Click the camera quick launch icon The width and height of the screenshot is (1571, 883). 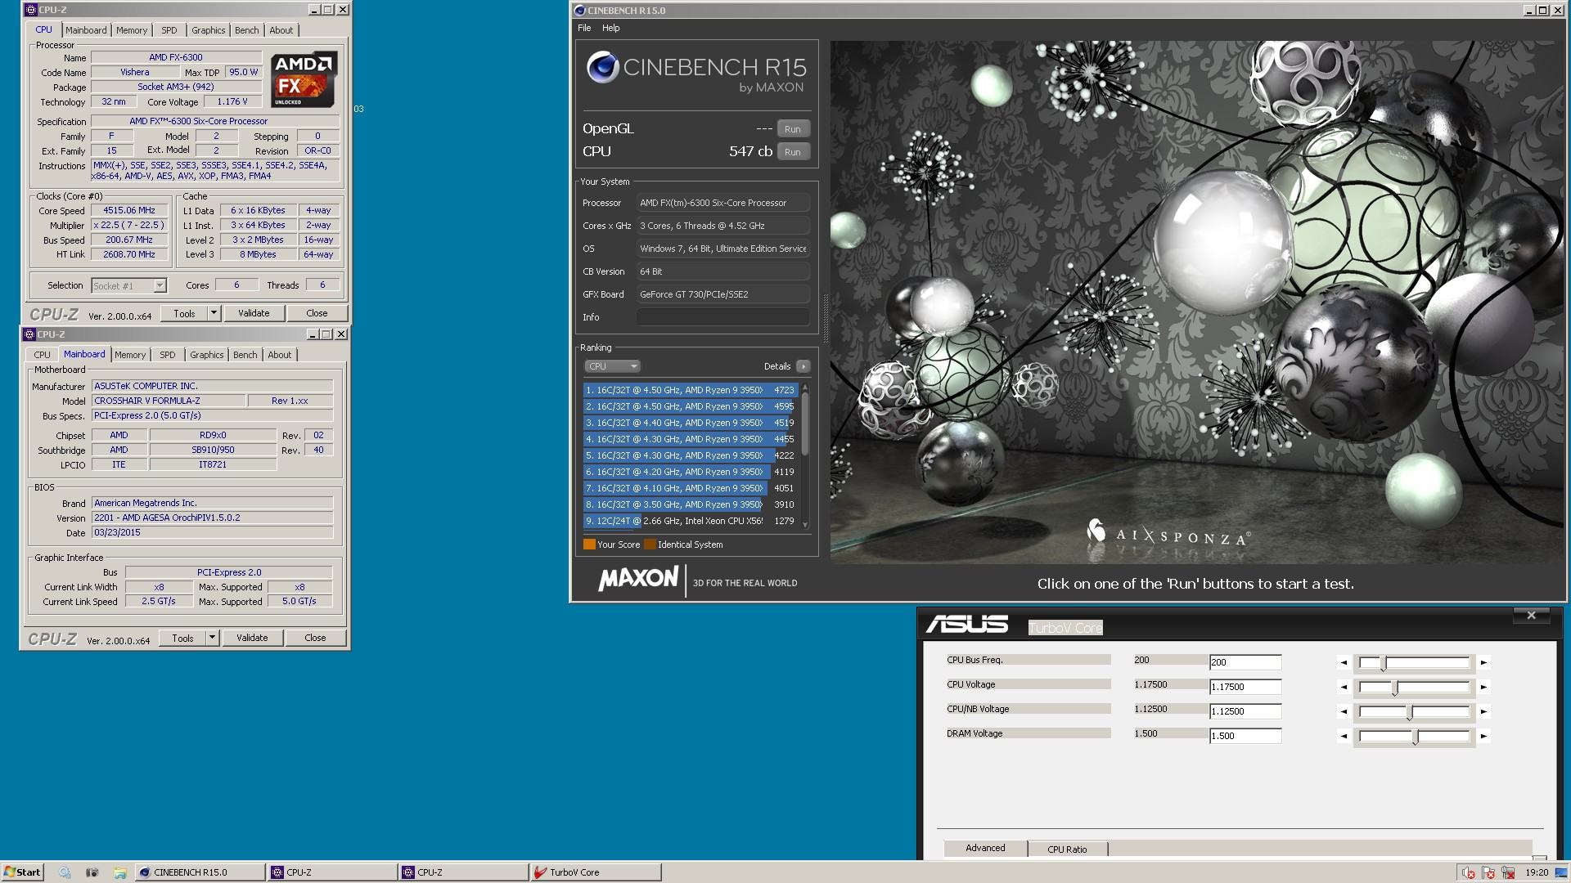tap(92, 872)
